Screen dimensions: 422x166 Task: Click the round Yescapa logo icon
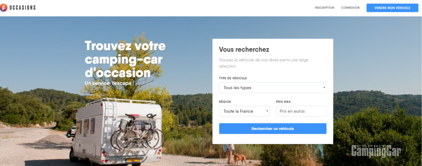[x=3, y=7]
